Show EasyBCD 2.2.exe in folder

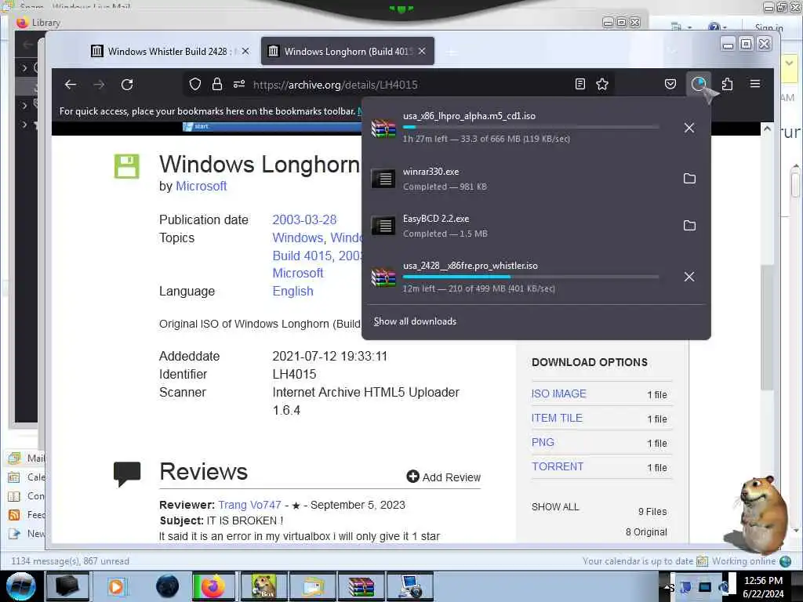(x=689, y=226)
